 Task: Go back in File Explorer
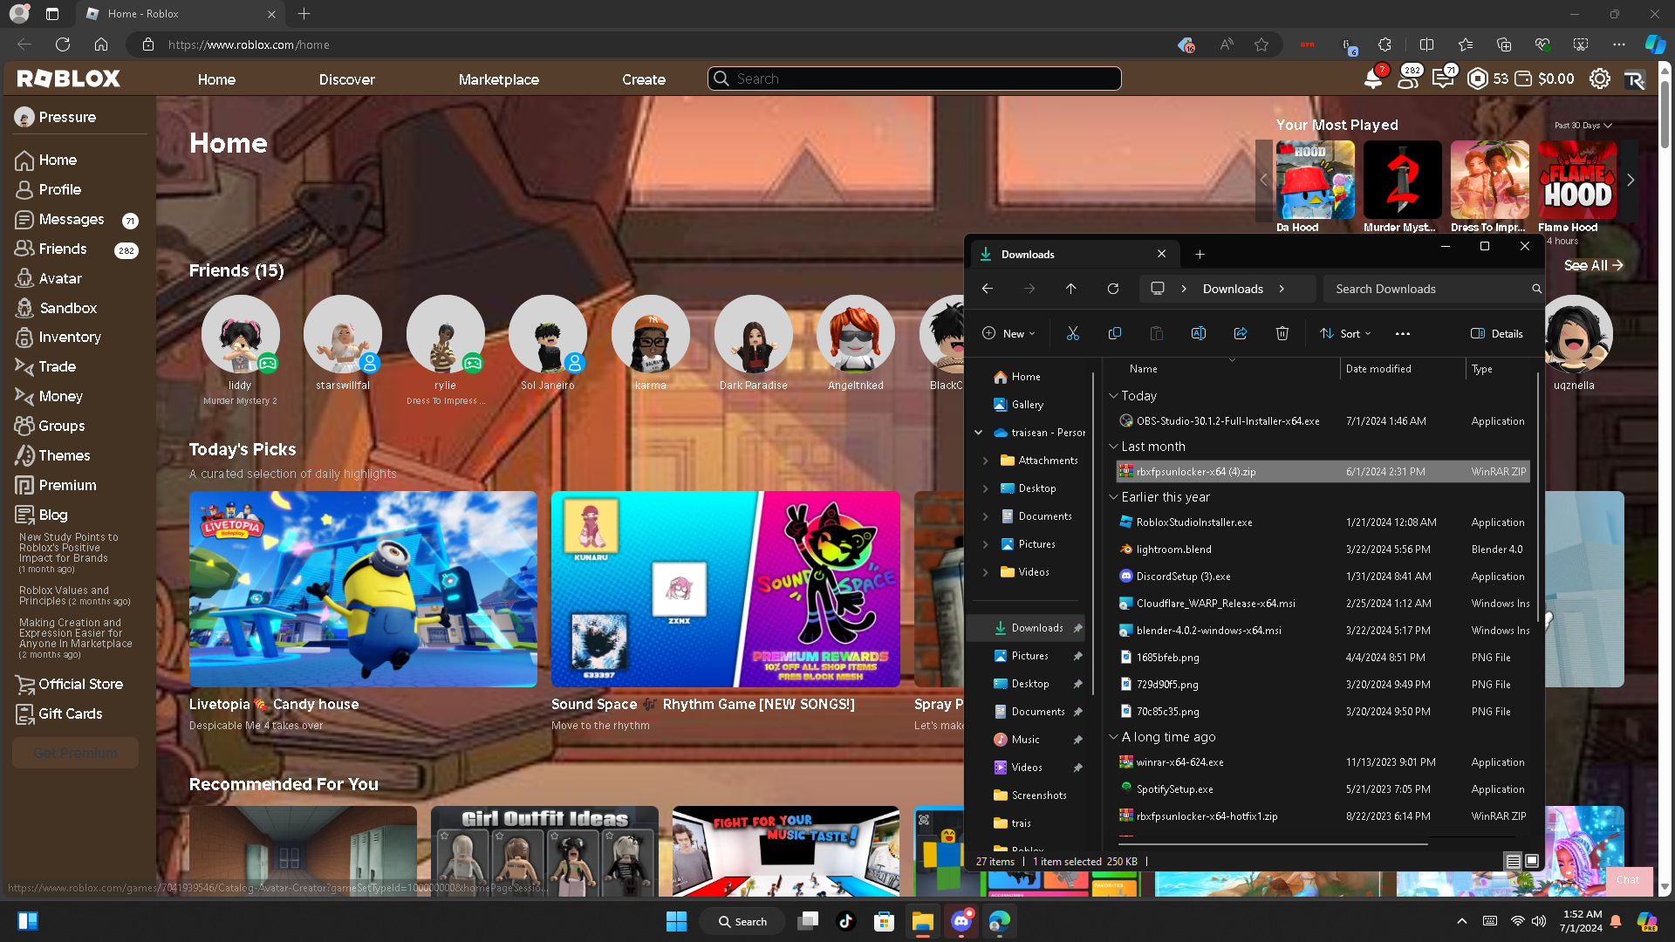pos(988,289)
